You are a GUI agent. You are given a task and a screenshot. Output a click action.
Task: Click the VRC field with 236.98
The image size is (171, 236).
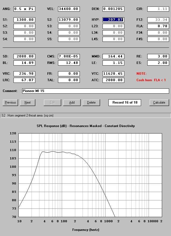click(x=24, y=74)
